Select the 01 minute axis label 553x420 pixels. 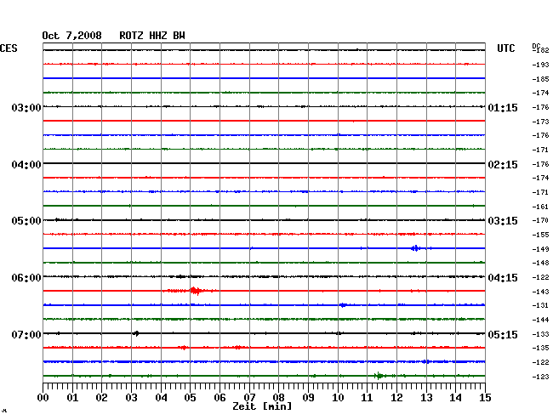[72, 398]
